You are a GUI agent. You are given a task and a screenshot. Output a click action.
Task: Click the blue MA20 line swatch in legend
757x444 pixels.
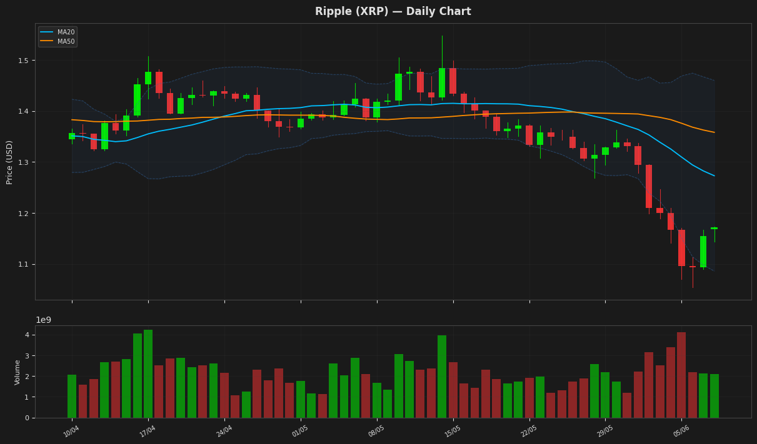click(48, 32)
